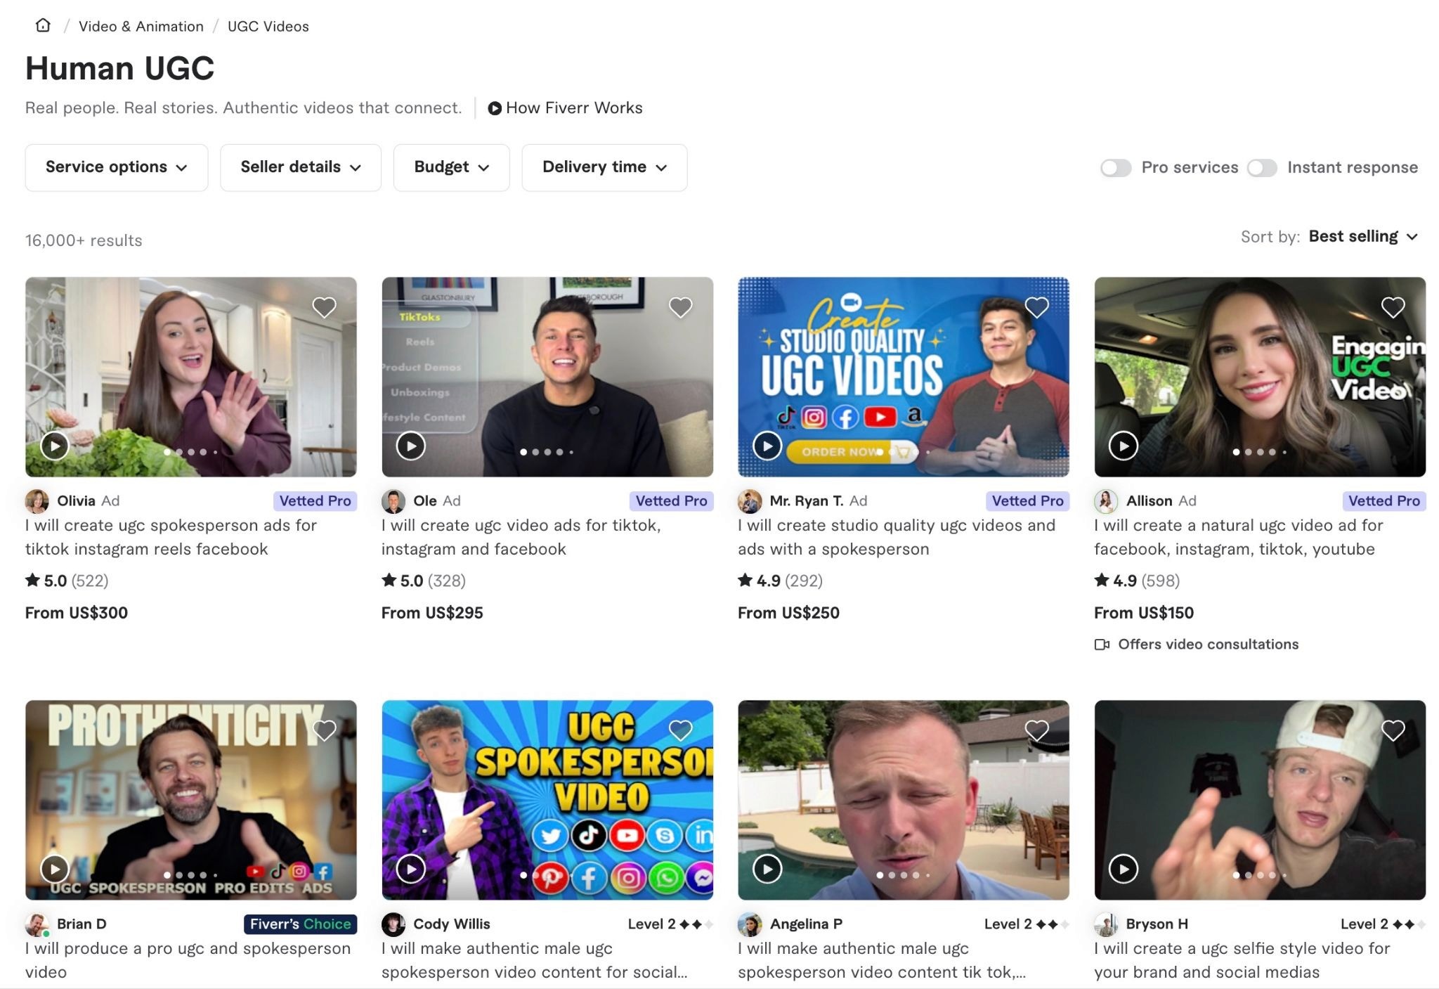Heart Angelina P's gig

[1036, 730]
